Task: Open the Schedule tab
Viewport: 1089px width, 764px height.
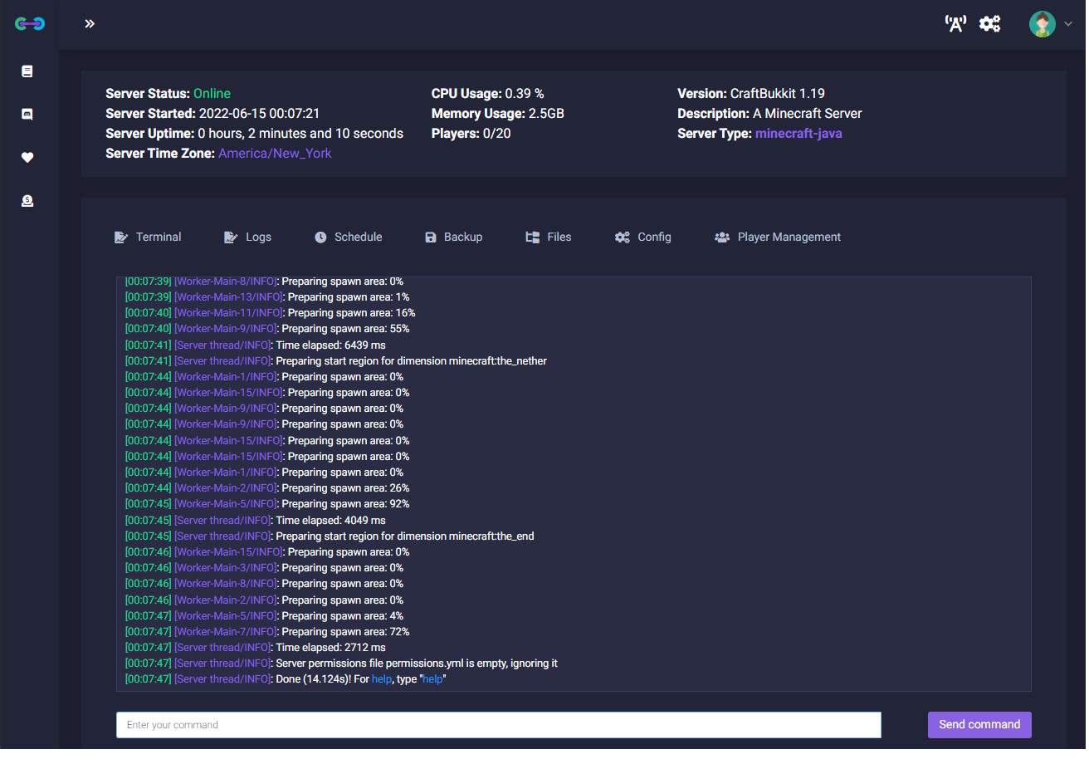Action: pyautogui.click(x=349, y=238)
